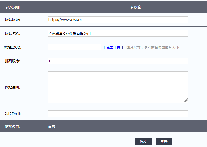Open the 点击上传 upload link

pos(113,47)
